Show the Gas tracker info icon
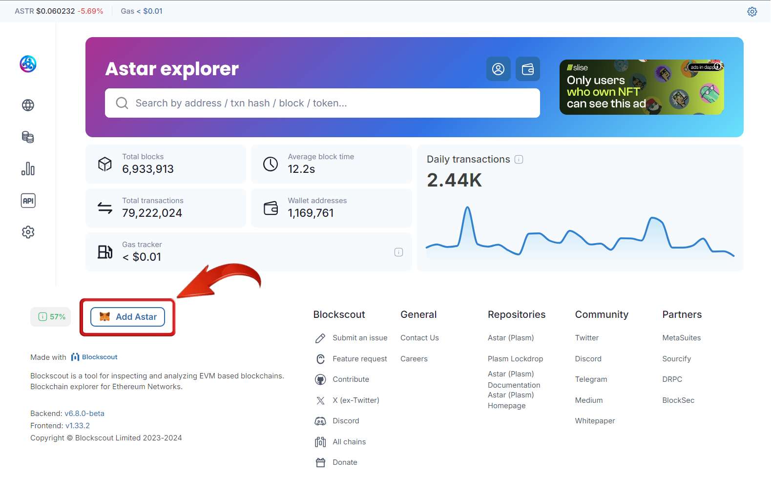Screen dimensions: 771x478 [x=398, y=252]
